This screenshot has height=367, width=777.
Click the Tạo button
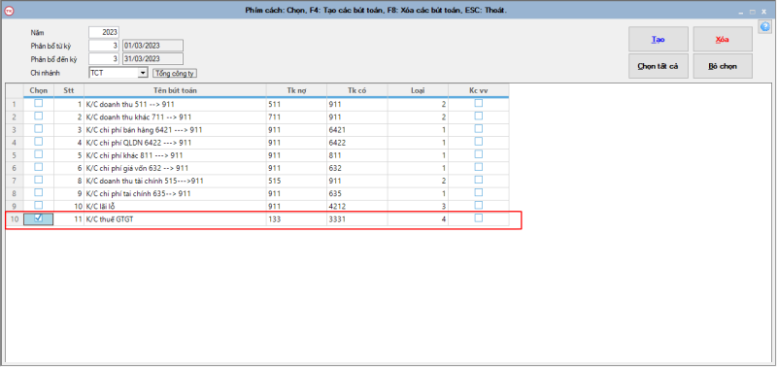point(659,39)
